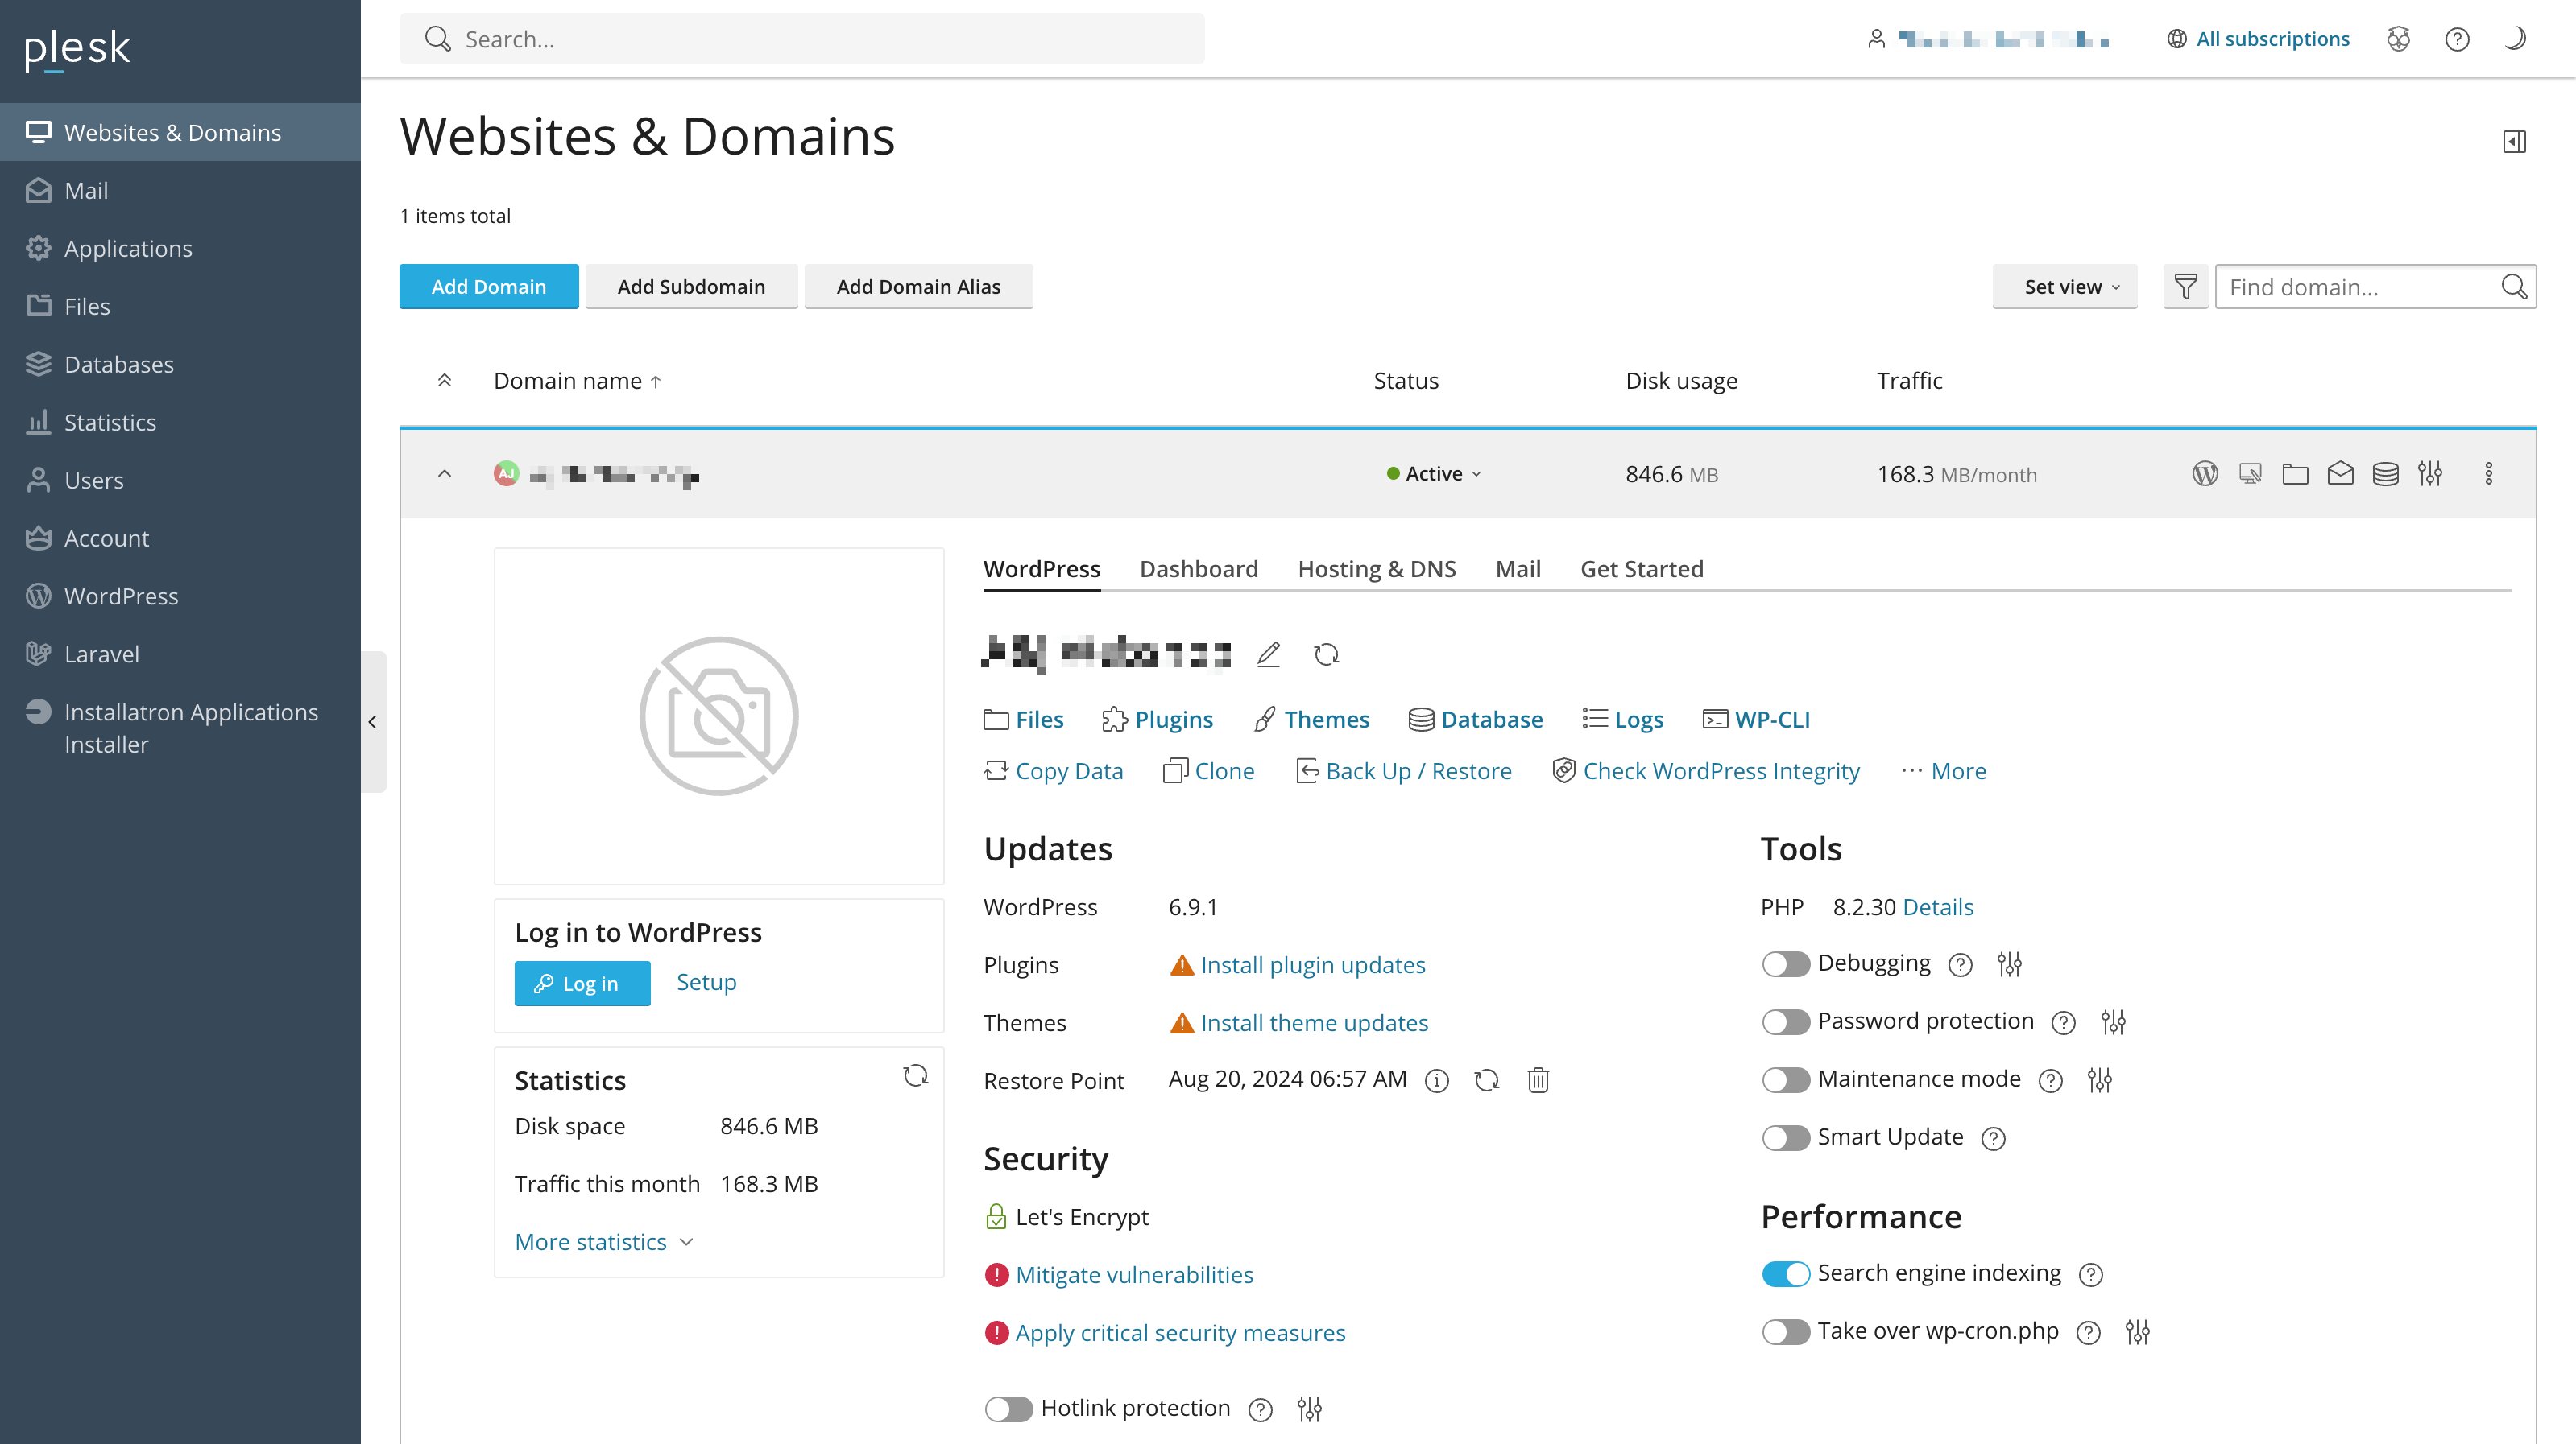Switch to the Hosting & DNS tab
The image size is (2576, 1444).
1376,568
